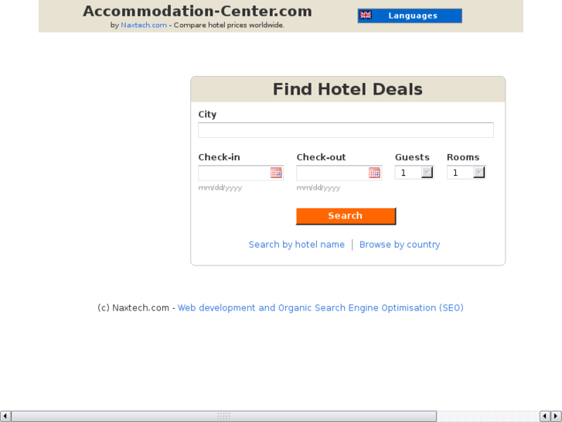Open the check-in calendar picker
Screen dimensions: 562x422
pos(276,173)
